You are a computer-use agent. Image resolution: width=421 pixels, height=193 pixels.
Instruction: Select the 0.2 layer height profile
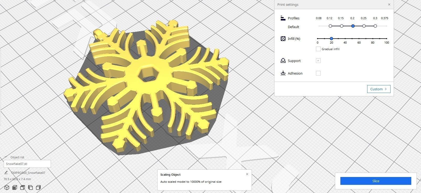(353, 26)
